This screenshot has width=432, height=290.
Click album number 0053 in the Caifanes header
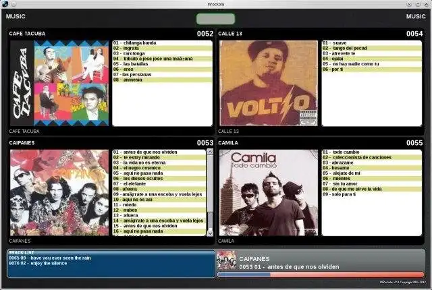point(205,143)
